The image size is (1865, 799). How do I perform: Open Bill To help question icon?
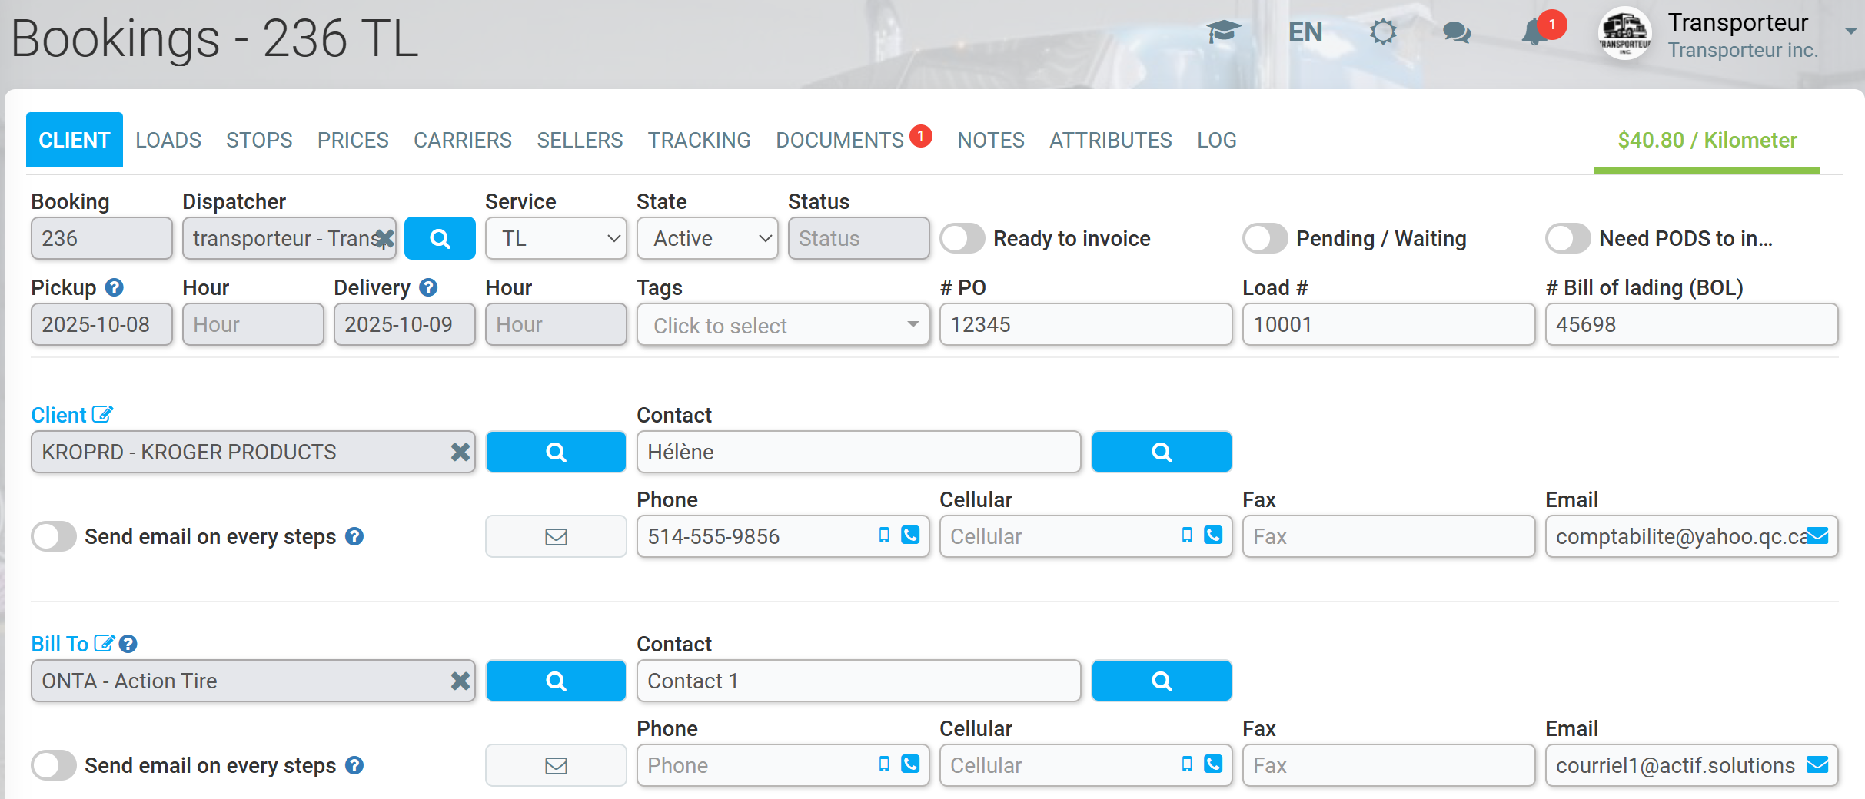click(x=128, y=644)
